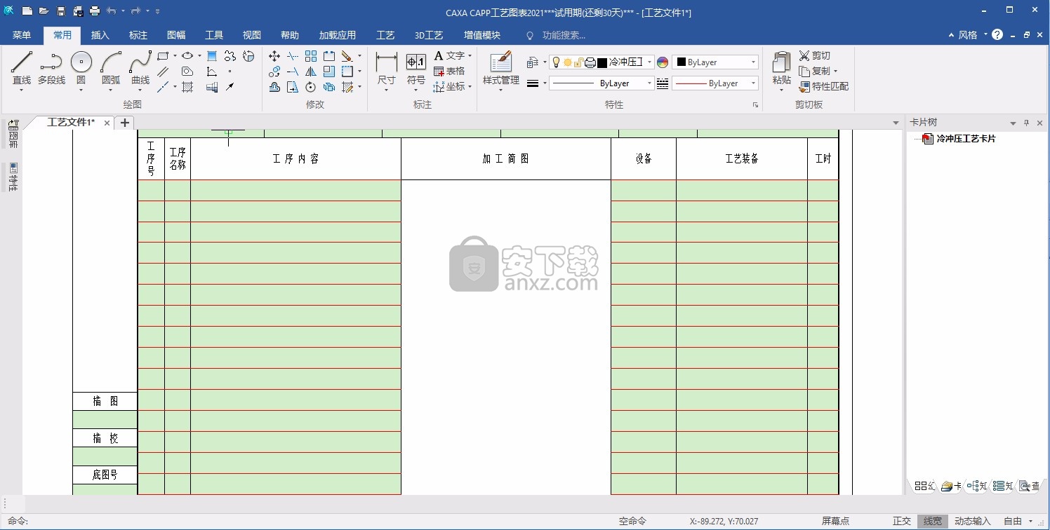Select the 曲线 curve tool
The height and width of the screenshot is (530, 1050).
(x=140, y=68)
